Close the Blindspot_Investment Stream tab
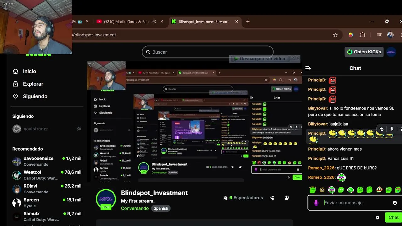The height and width of the screenshot is (226, 402). (x=236, y=22)
